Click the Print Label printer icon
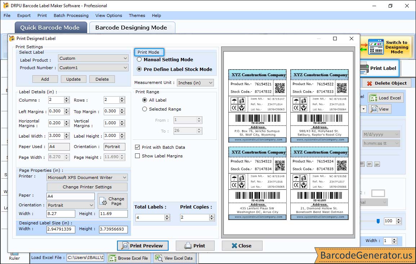Screen dimensions: 416x264 [x=364, y=68]
